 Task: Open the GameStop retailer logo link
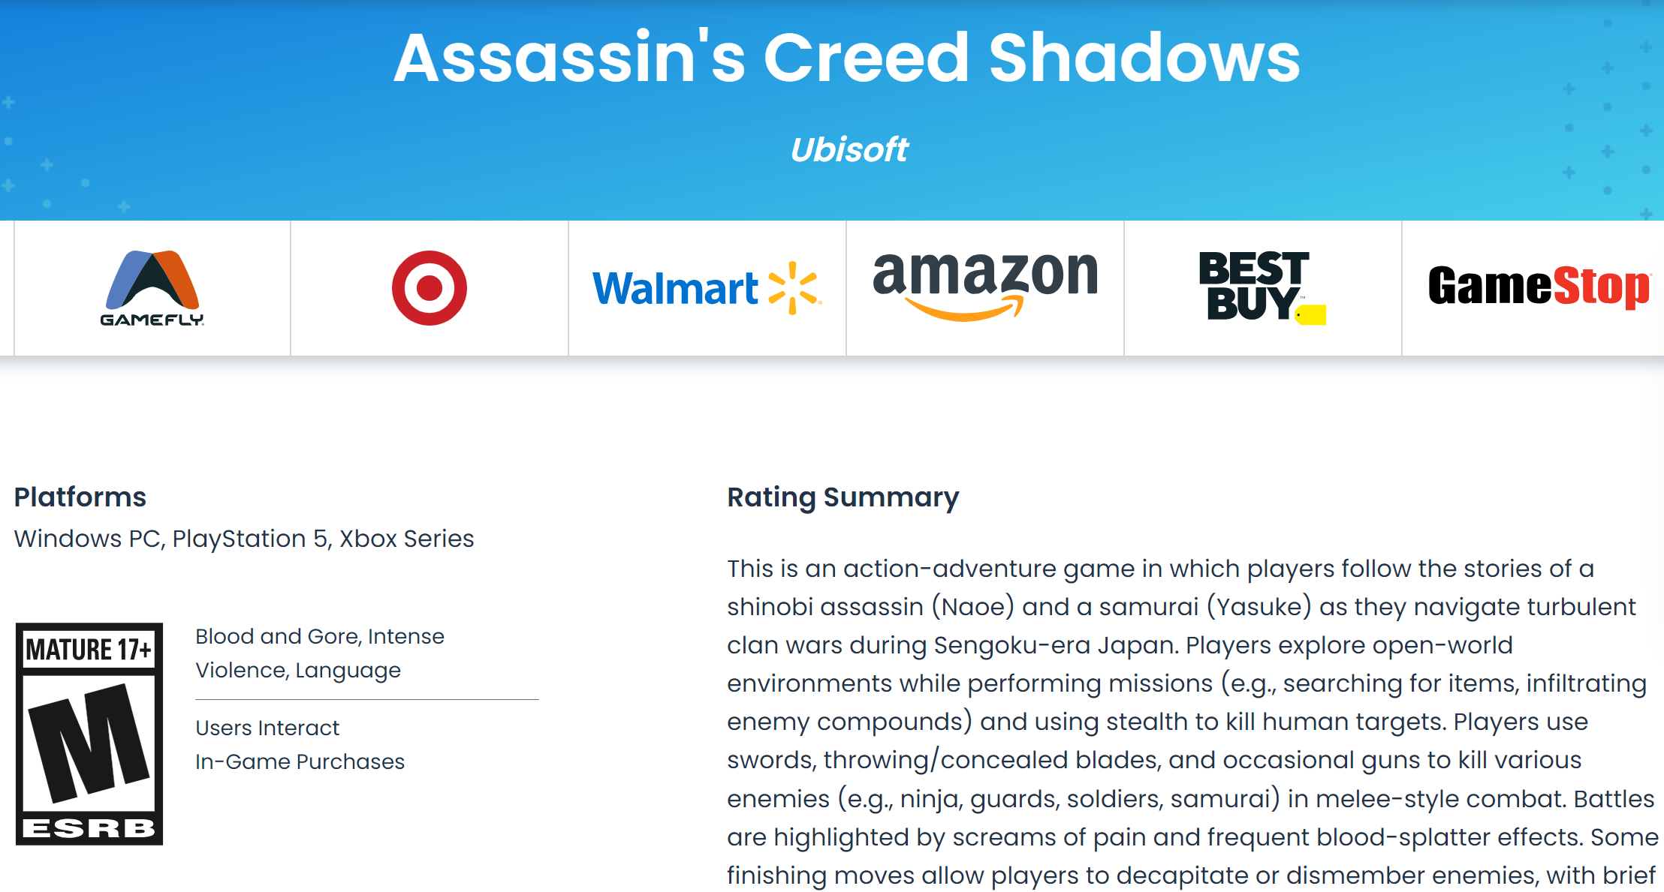pyautogui.click(x=1539, y=287)
